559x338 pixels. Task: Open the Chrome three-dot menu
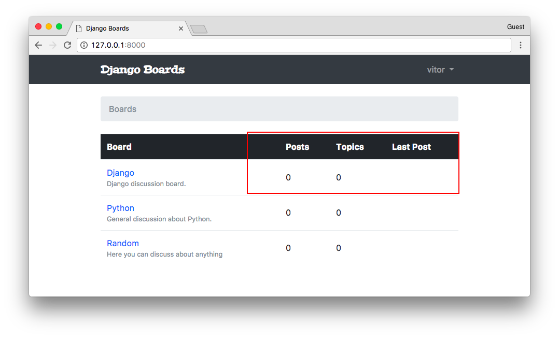click(520, 45)
